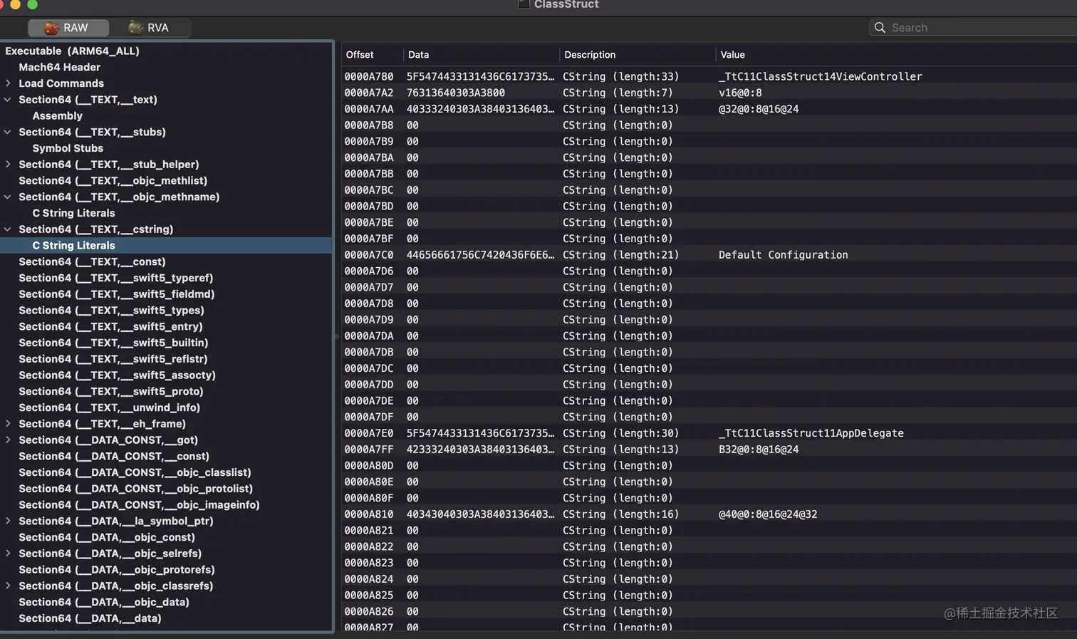
Task: Select Executable (ARM64_ALL) root item
Action: point(72,51)
